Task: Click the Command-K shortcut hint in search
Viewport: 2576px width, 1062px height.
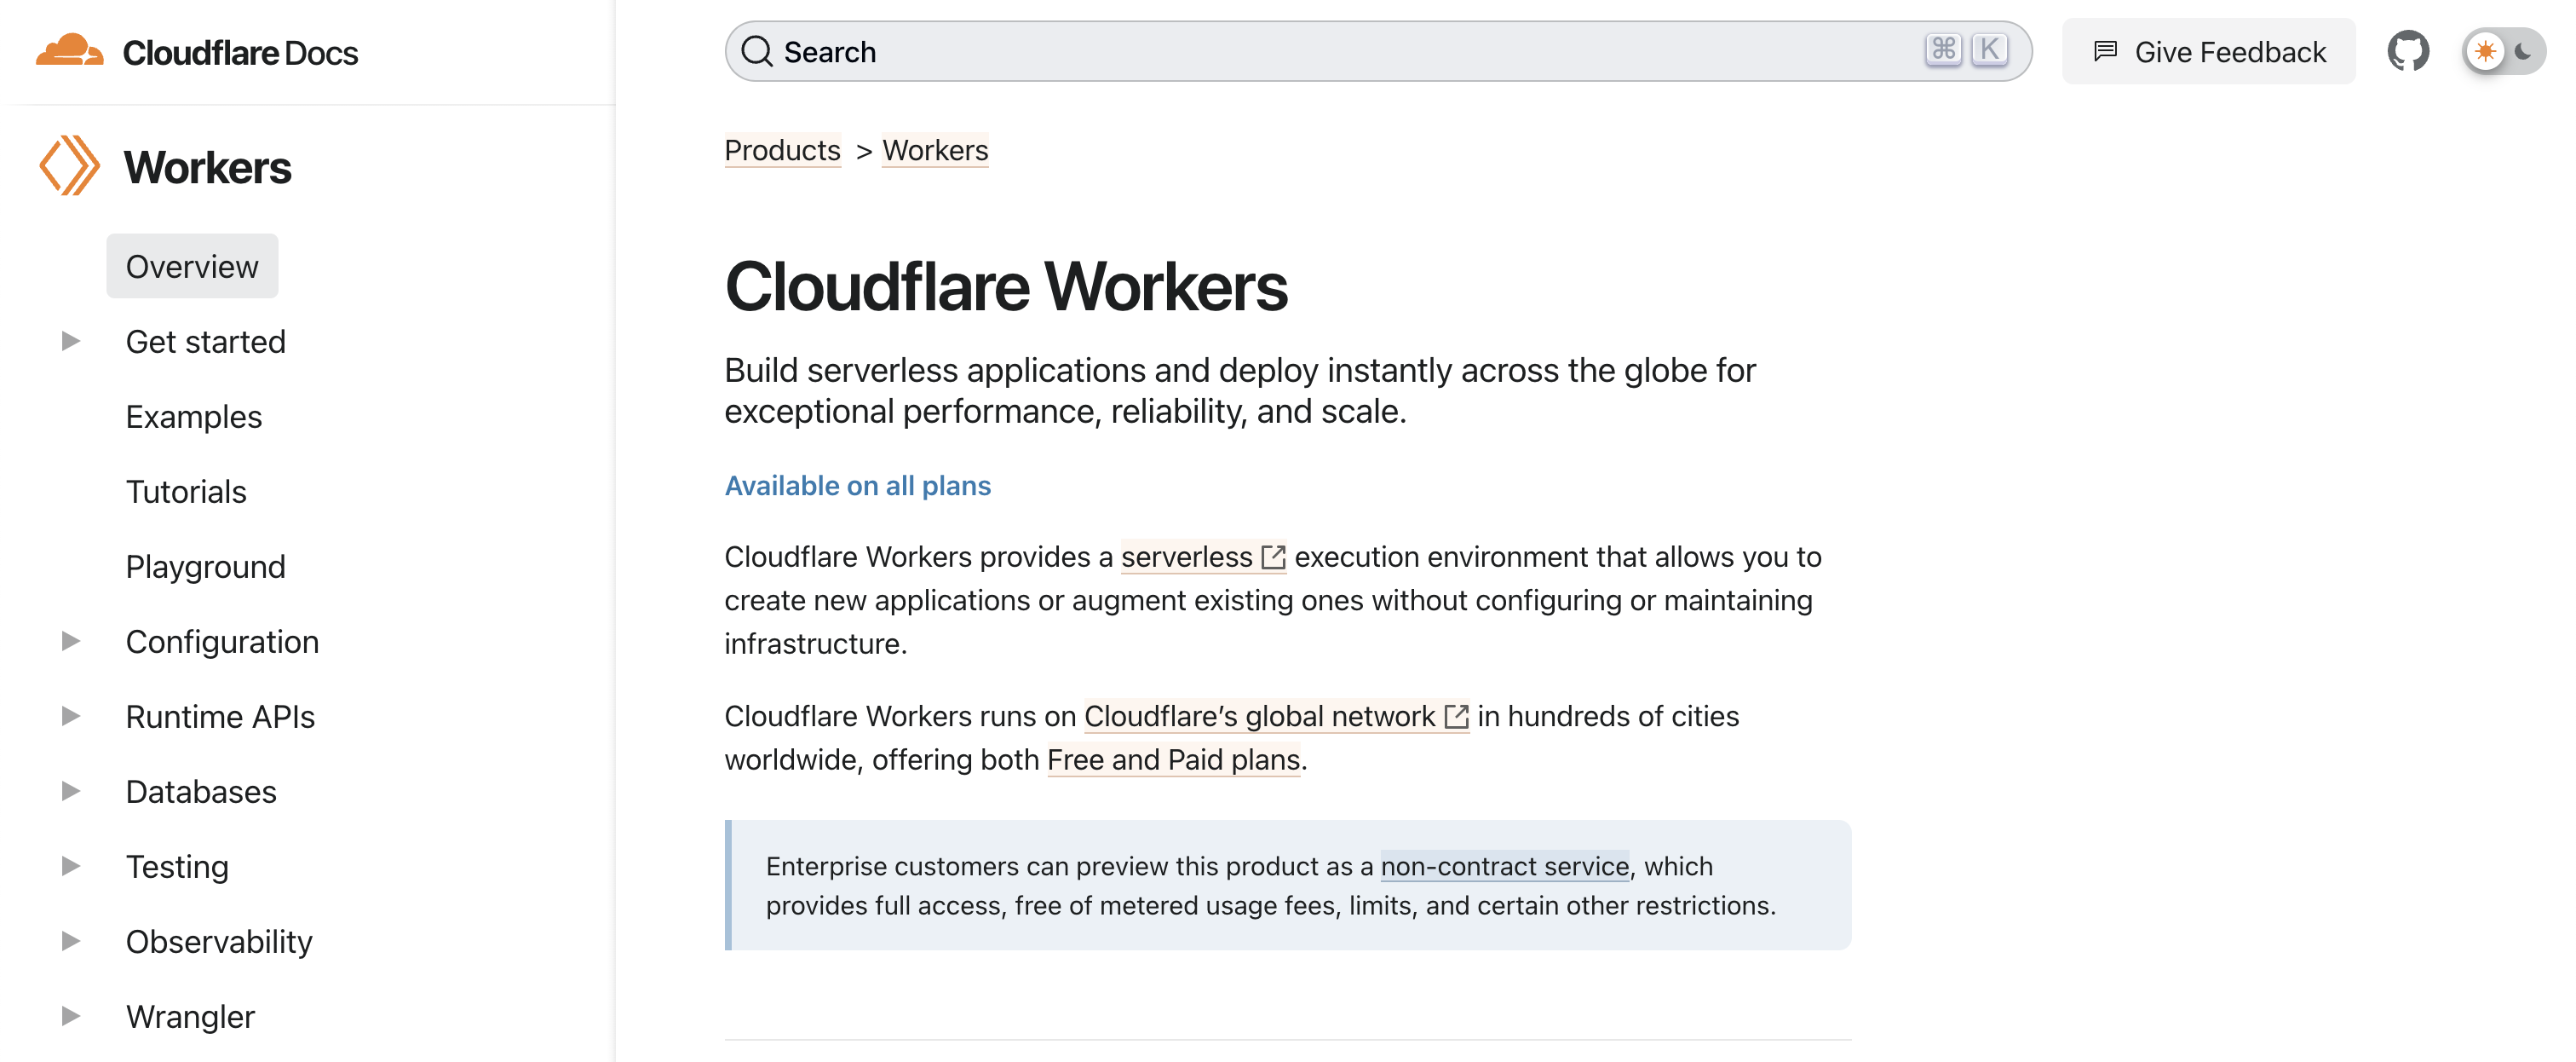Action: [1966, 49]
